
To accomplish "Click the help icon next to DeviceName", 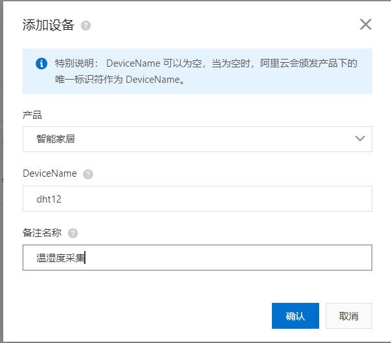I will tap(88, 174).
